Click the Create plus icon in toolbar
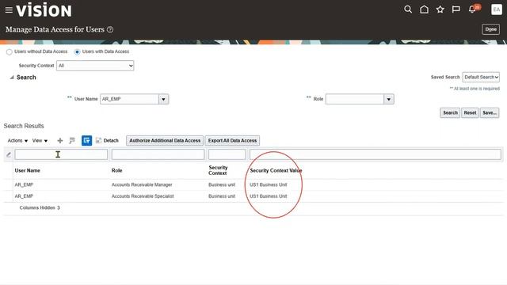The image size is (507, 285). click(x=60, y=141)
